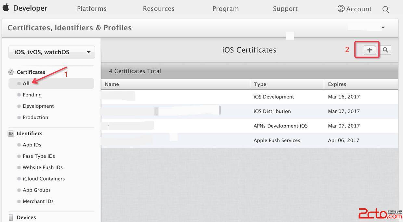Click the certificates search magnifier icon
Screen dimensions: 403x222
point(385,50)
